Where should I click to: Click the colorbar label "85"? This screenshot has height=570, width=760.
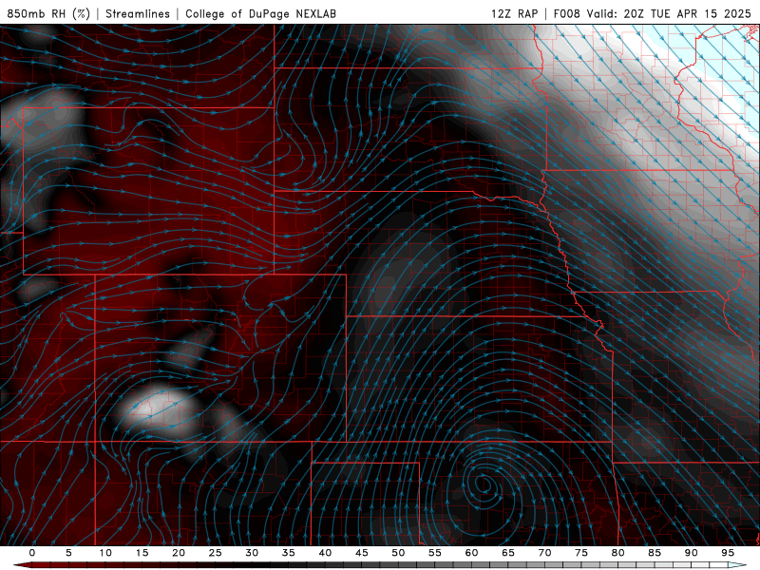coord(655,553)
